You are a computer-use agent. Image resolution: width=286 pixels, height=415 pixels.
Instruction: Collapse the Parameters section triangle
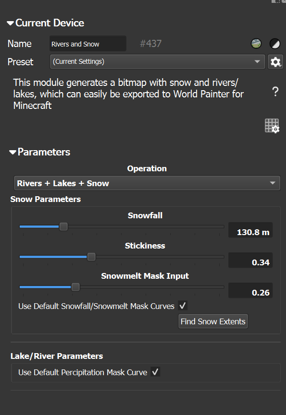(12, 152)
